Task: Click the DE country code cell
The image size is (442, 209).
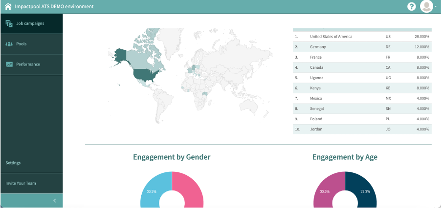Action: pyautogui.click(x=388, y=47)
